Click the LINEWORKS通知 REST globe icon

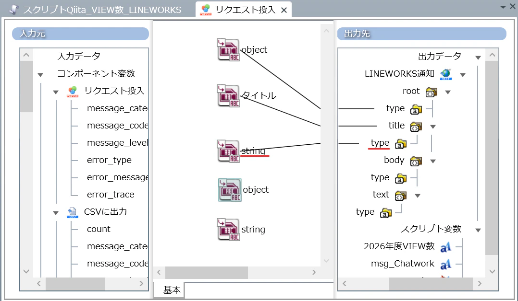[445, 74]
